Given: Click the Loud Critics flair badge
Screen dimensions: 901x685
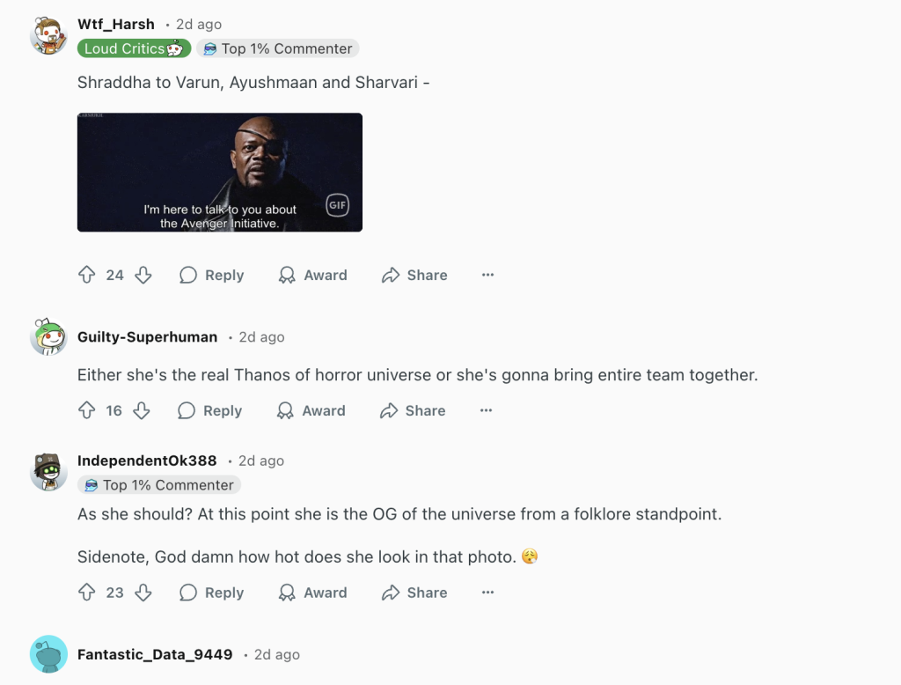Looking at the screenshot, I should [x=134, y=49].
